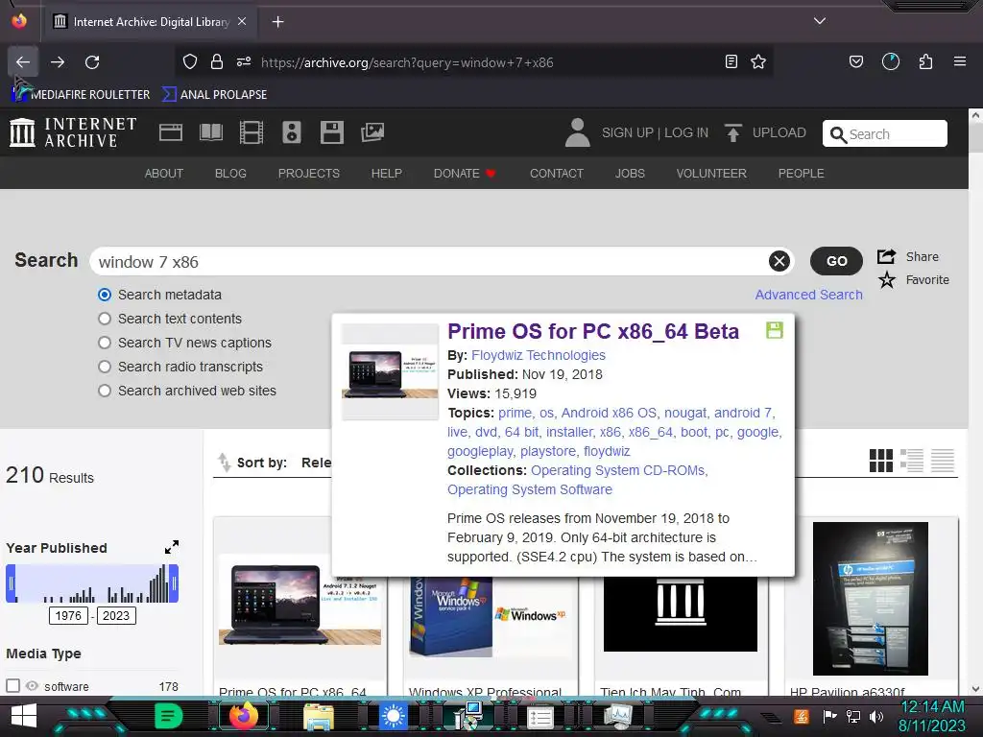The width and height of the screenshot is (983, 737).
Task: Click the search query field 'window 7 x86'
Action: [429, 261]
